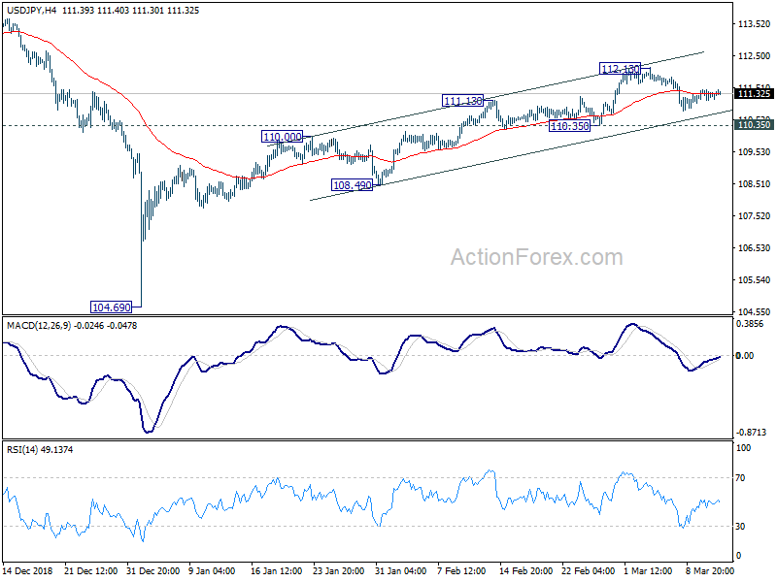Click the 112.130 high price label
Image resolution: width=777 pixels, height=582 pixels.
[621, 69]
